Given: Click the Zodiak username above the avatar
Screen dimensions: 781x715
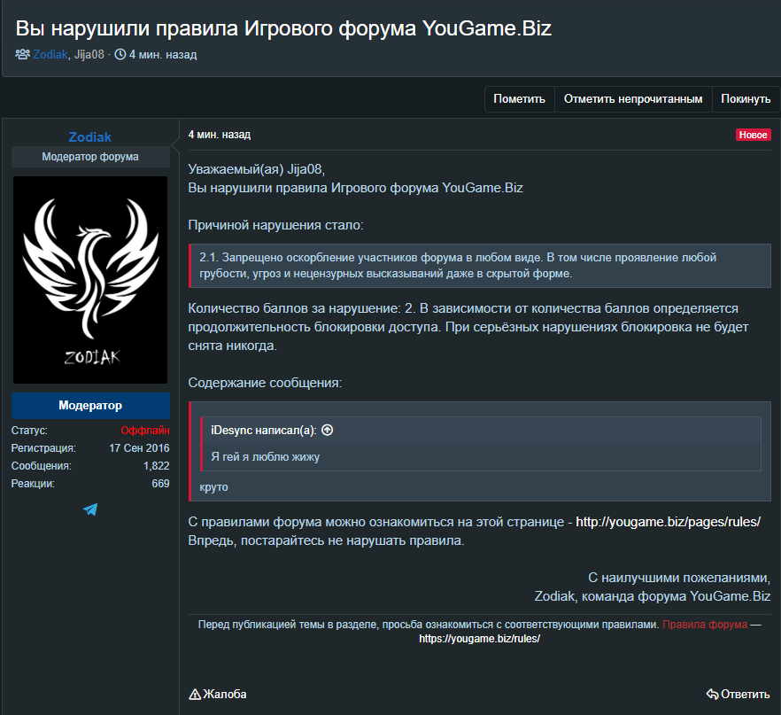Looking at the screenshot, I should (89, 136).
